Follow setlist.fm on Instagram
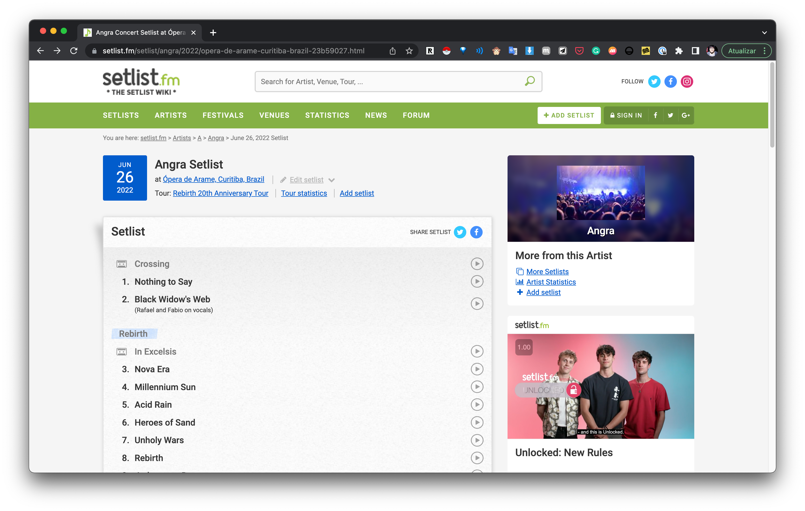Viewport: 805px width, 511px height. [x=687, y=82]
